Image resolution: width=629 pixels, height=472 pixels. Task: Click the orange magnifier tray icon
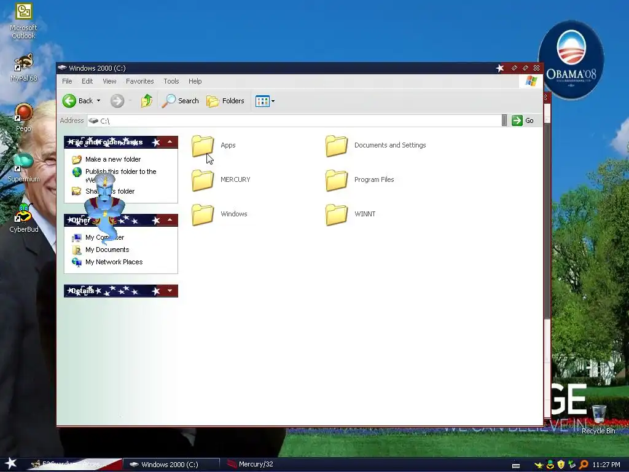pos(584,465)
